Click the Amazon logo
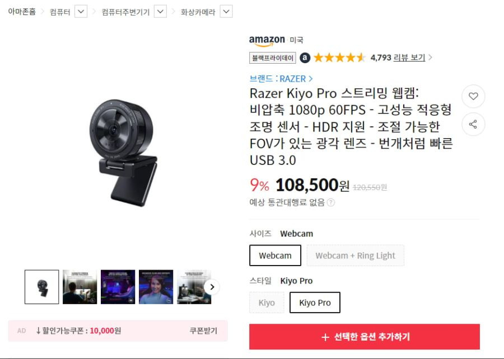The width and height of the screenshot is (504, 359). 267,41
